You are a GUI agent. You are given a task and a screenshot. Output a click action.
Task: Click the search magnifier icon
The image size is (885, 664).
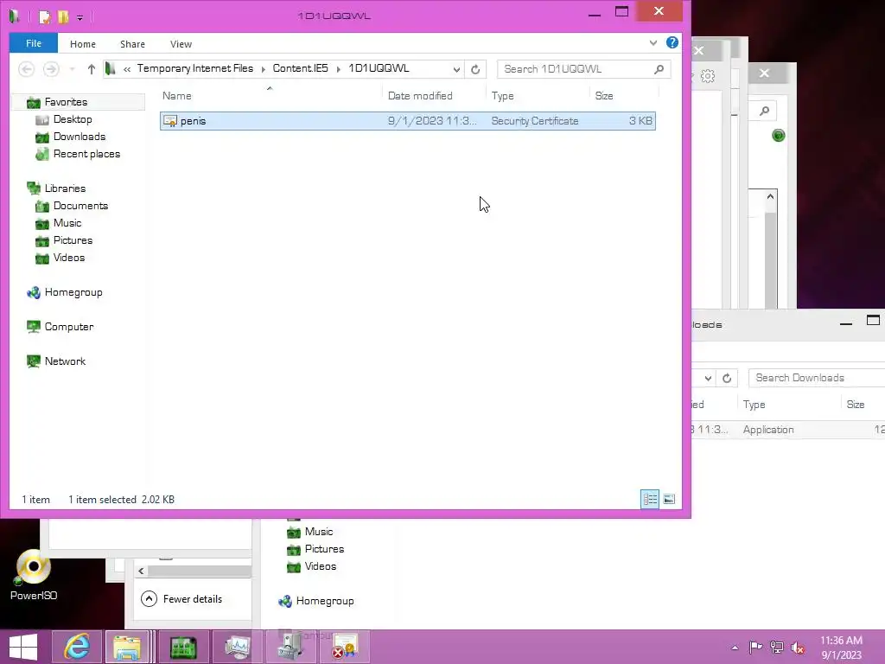pyautogui.click(x=659, y=69)
